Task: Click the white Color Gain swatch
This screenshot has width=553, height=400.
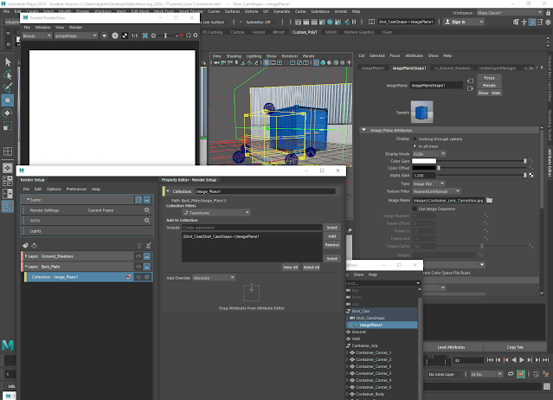Action: [x=424, y=161]
